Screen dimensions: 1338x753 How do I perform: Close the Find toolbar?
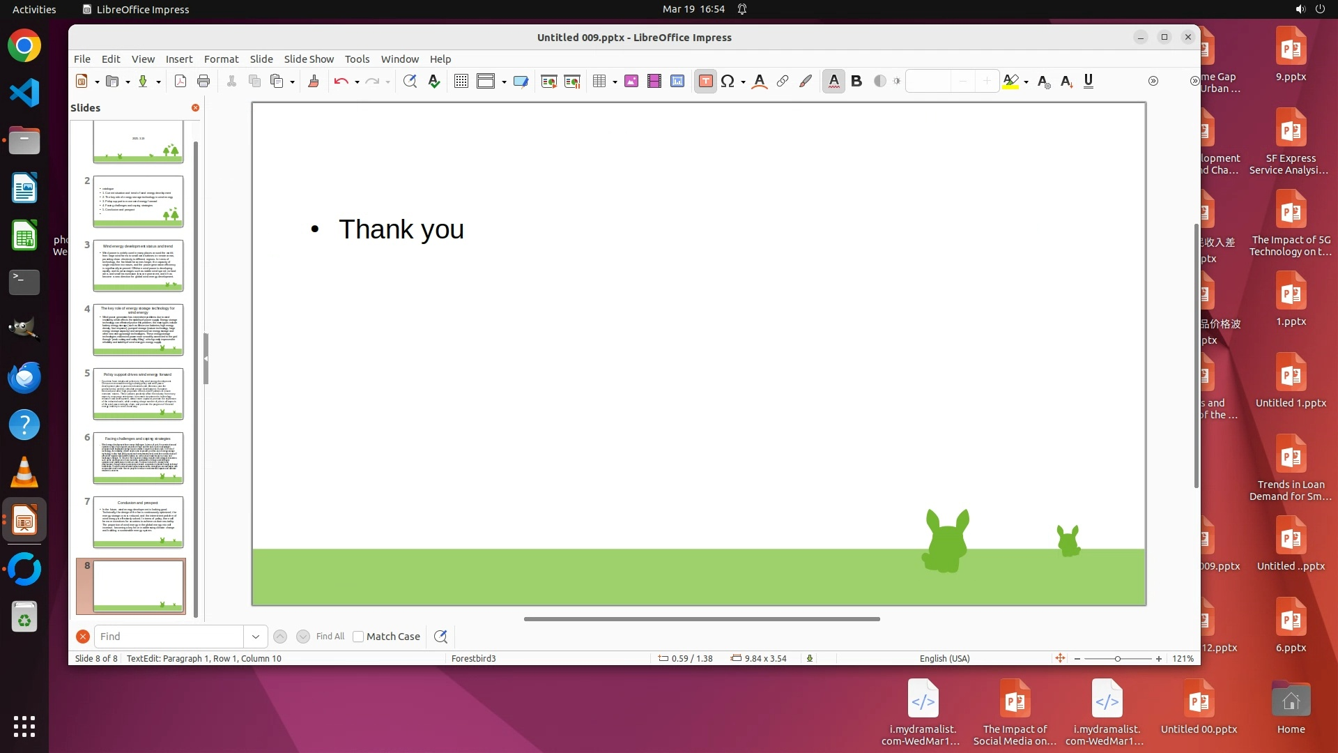(x=82, y=637)
